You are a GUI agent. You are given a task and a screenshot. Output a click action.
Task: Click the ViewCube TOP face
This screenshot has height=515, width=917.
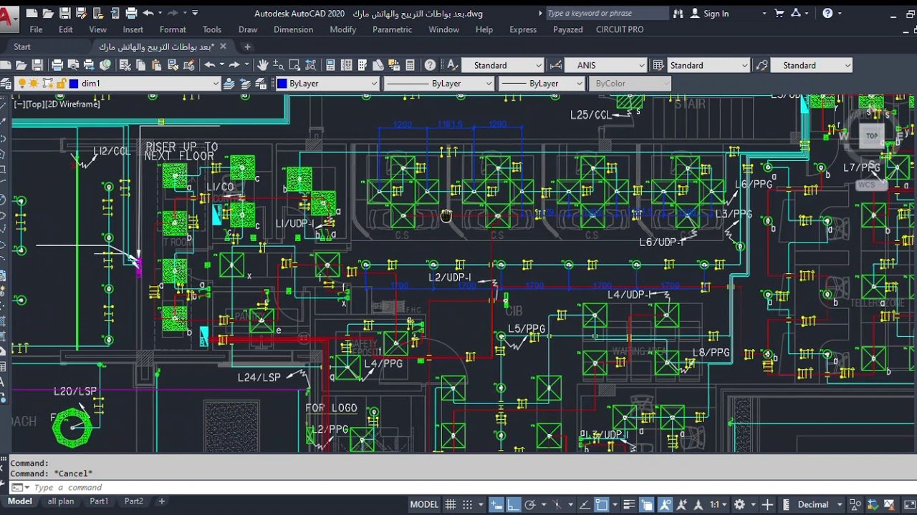coord(872,136)
